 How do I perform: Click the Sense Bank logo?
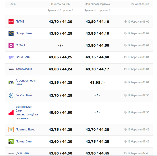[11, 57]
